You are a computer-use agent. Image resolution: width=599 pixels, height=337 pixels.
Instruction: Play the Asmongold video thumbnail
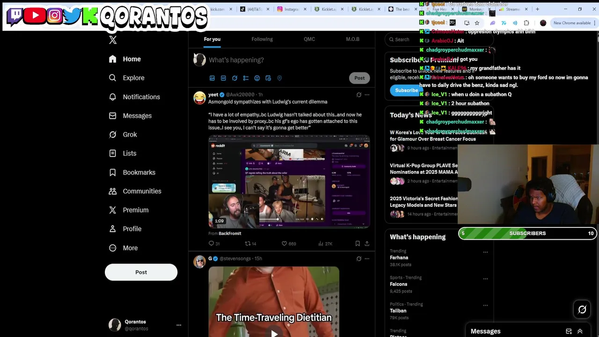coord(289,182)
